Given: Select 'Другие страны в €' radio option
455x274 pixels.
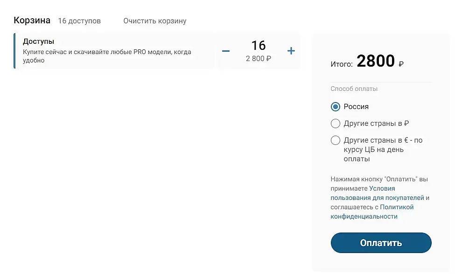Looking at the screenshot, I should click(x=336, y=140).
